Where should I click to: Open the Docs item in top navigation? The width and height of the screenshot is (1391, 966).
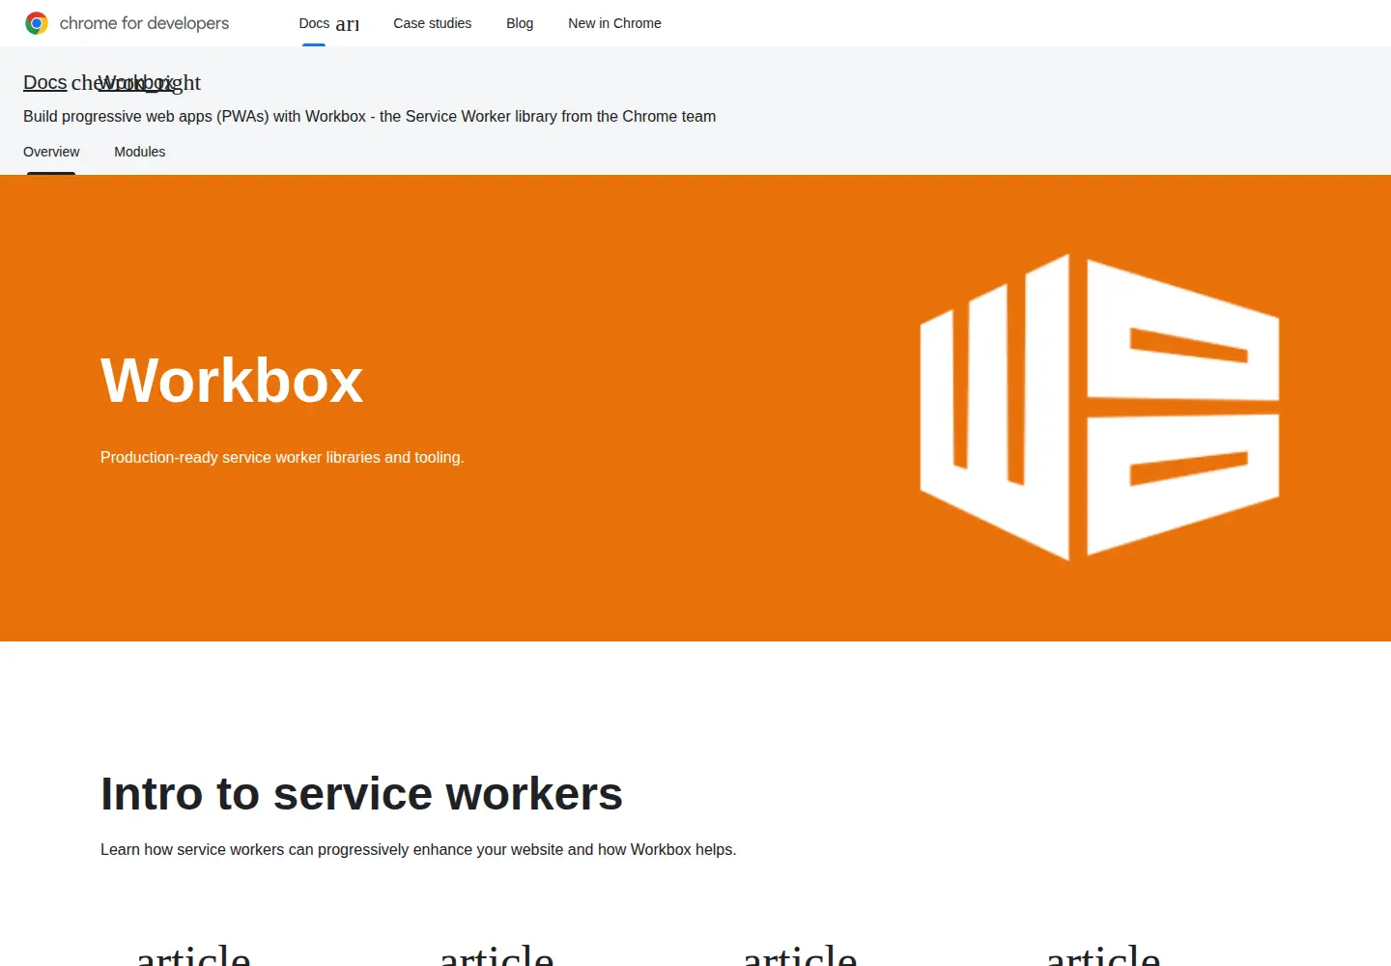coord(314,23)
